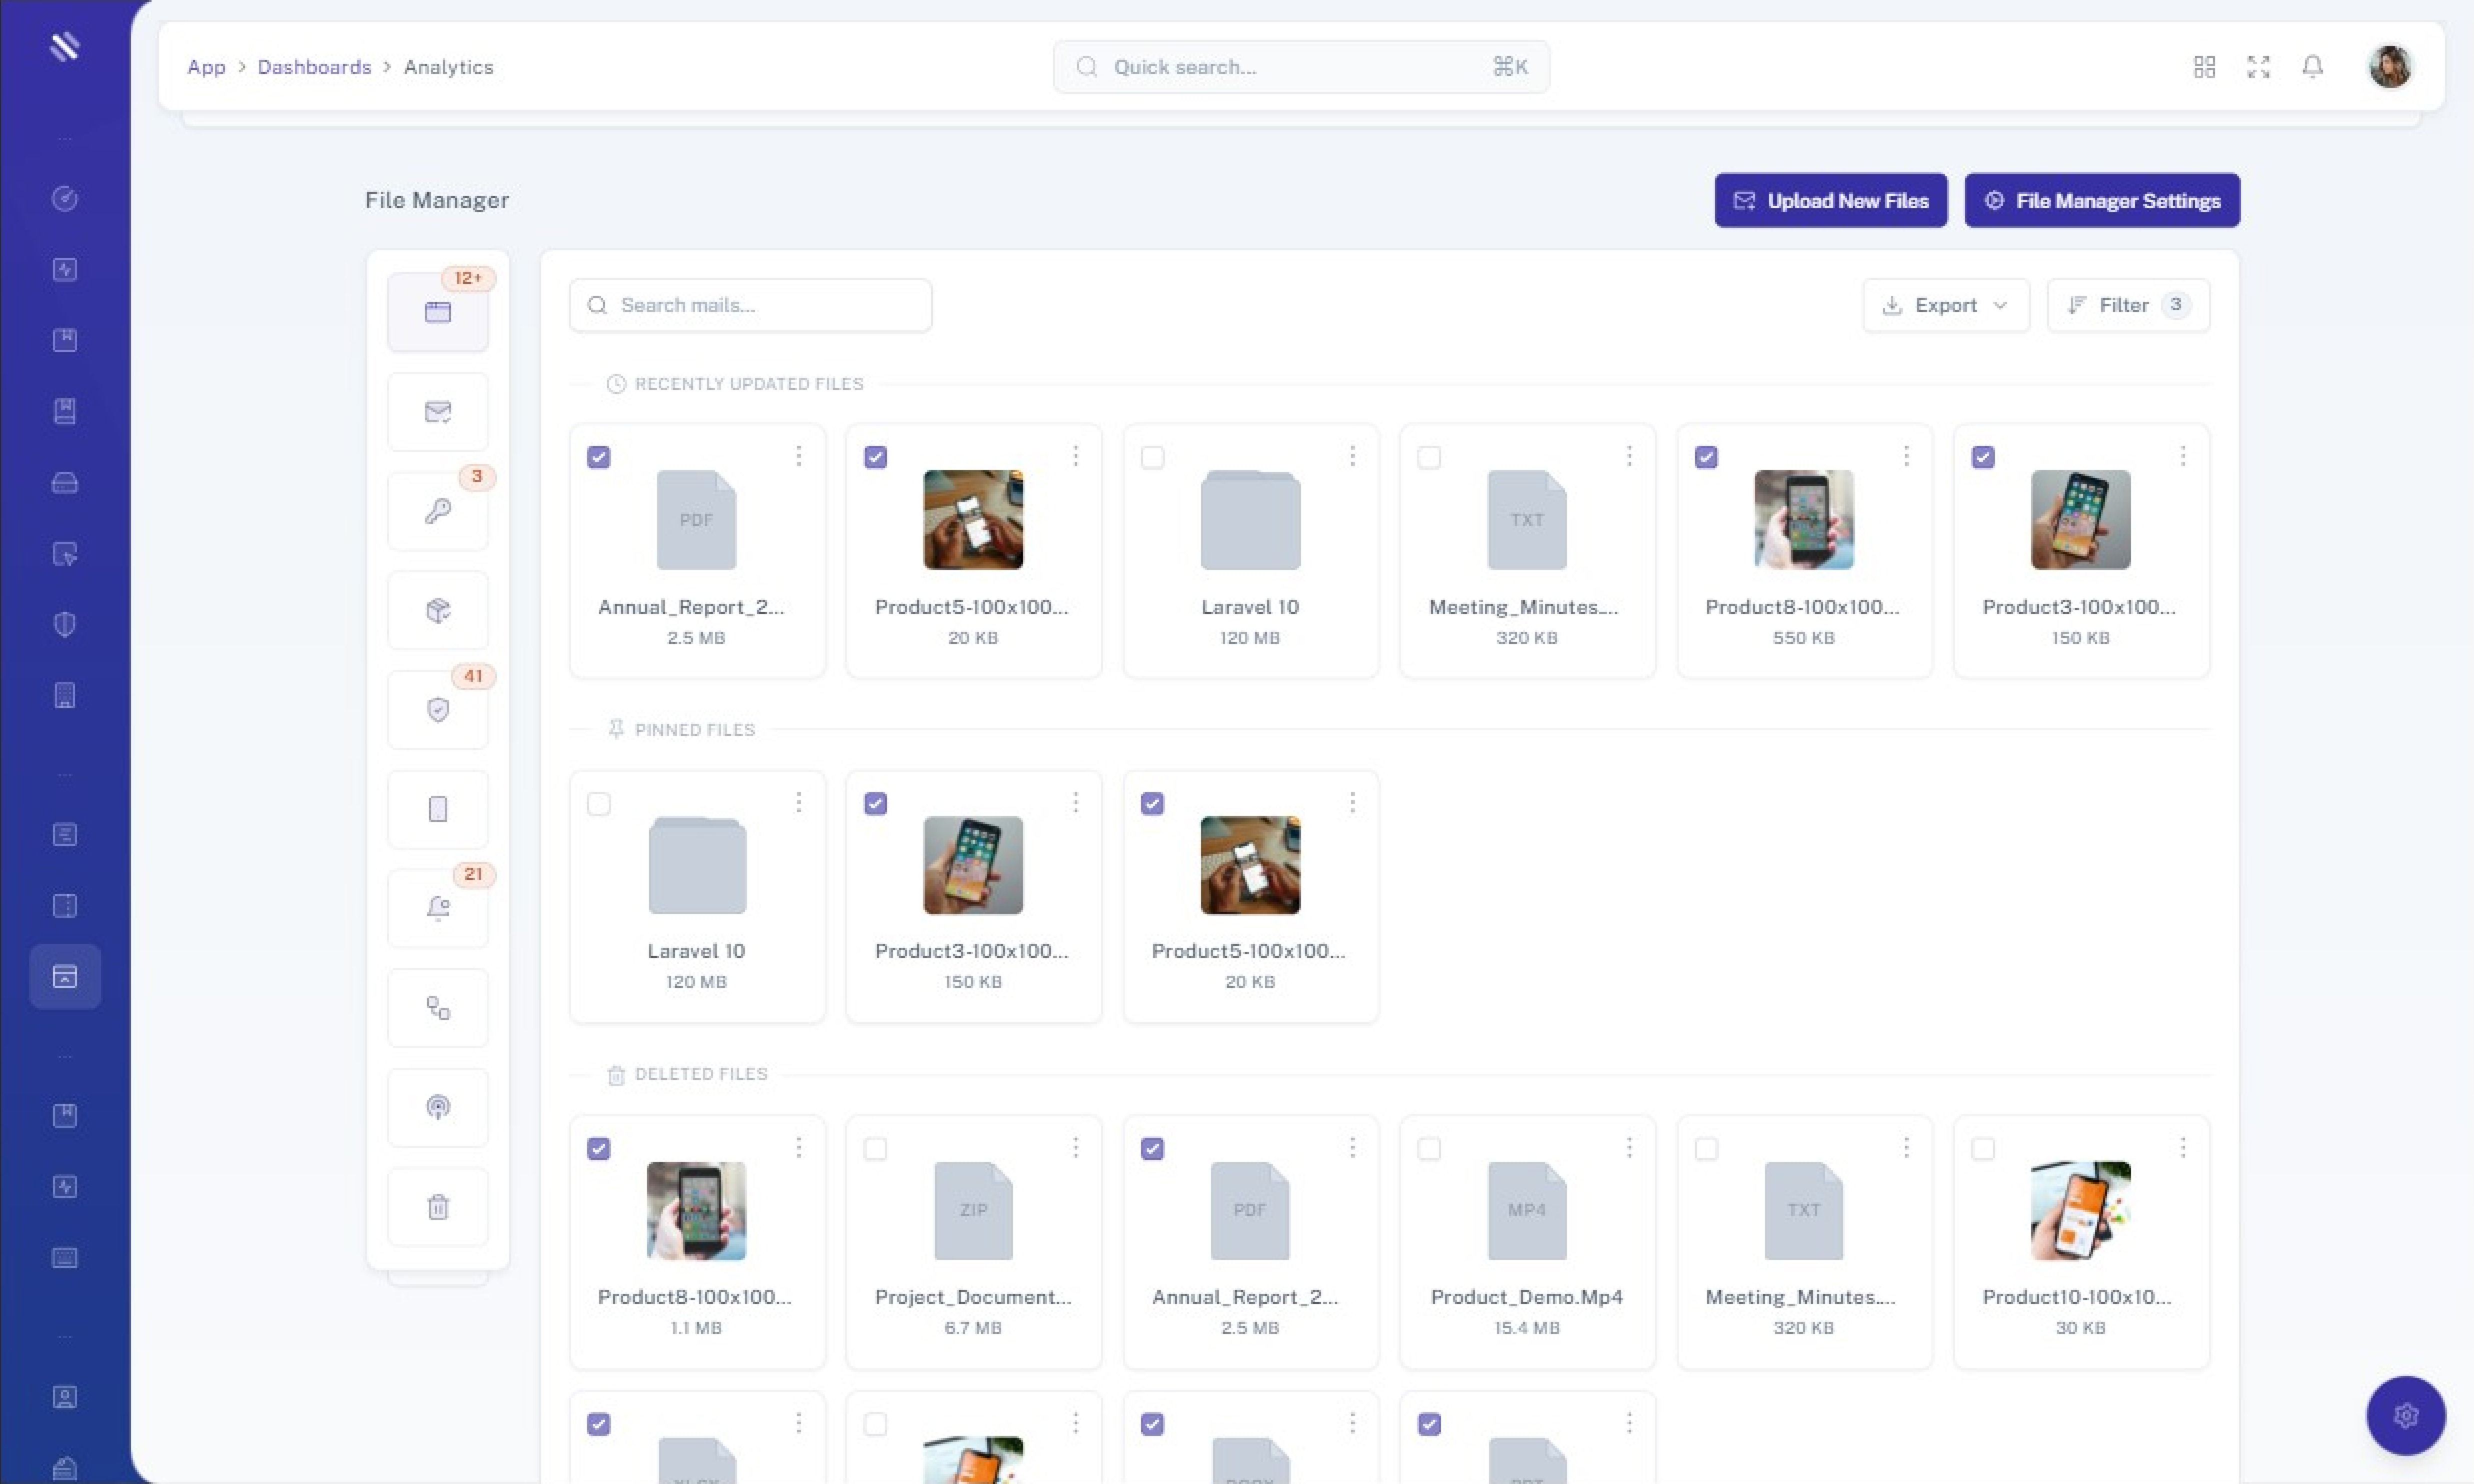
Task: Click the apps grid icon in the top bar
Action: pyautogui.click(x=2204, y=67)
